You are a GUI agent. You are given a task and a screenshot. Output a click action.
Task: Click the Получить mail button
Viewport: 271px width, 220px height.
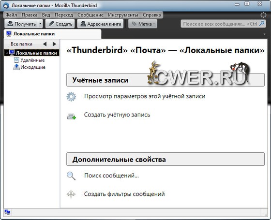[21, 24]
